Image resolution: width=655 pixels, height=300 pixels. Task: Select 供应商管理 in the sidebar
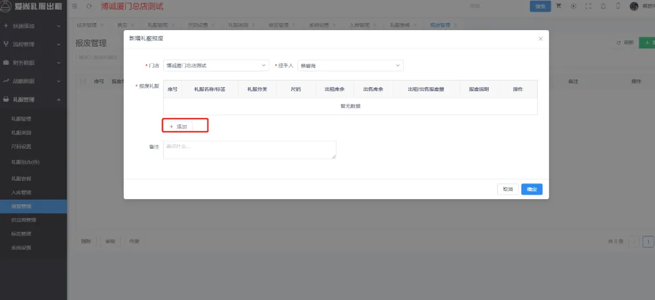24,219
